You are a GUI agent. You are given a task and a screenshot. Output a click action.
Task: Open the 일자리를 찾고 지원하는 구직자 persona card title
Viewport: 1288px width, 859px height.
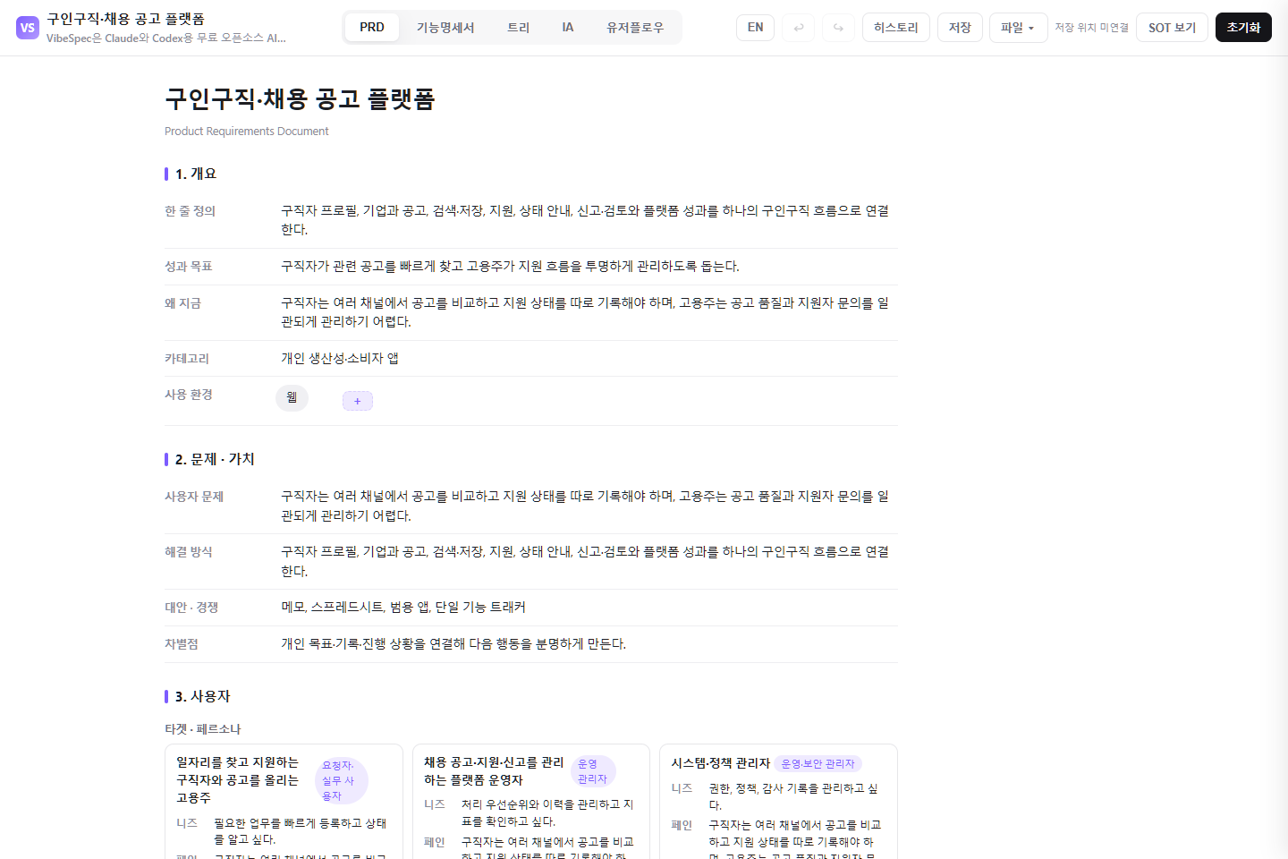(x=238, y=779)
